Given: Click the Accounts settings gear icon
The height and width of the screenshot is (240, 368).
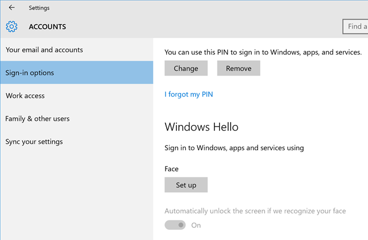Looking at the screenshot, I should point(11,26).
